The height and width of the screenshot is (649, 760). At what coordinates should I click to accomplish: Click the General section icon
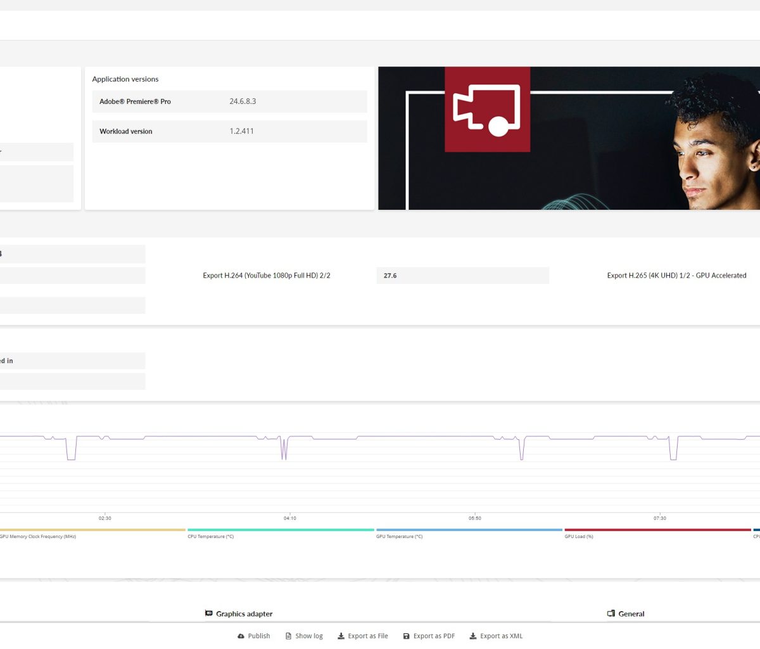point(611,614)
